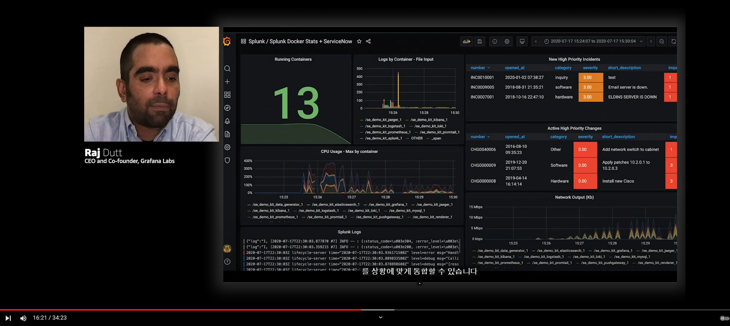Image resolution: width=730 pixels, height=326 pixels.
Task: Click the Running Containers panel title
Action: point(293,59)
